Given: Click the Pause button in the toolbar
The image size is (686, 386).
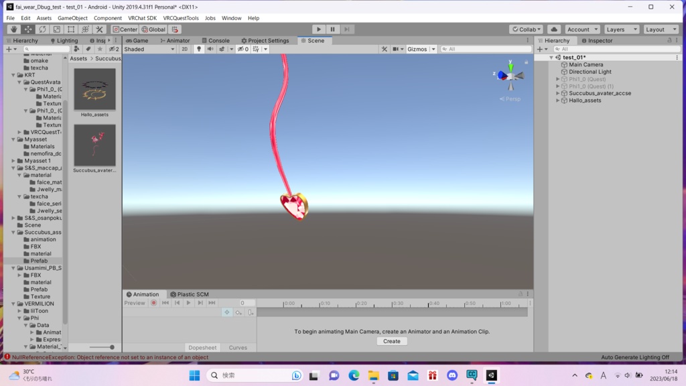Looking at the screenshot, I should tap(332, 29).
